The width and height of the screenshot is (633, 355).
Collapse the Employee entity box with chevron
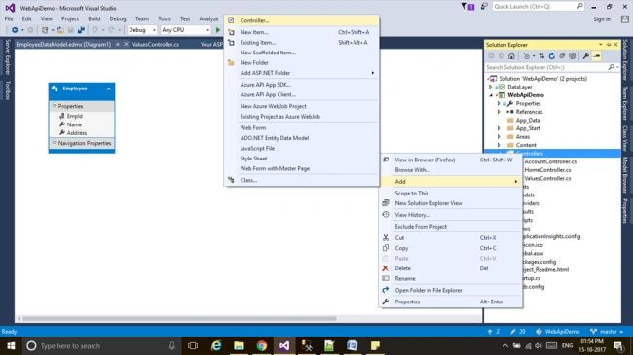[x=109, y=89]
